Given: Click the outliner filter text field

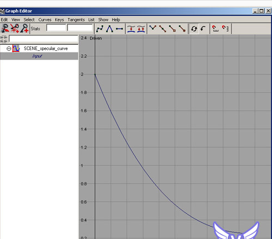Looking at the screenshot, I should (x=43, y=39).
